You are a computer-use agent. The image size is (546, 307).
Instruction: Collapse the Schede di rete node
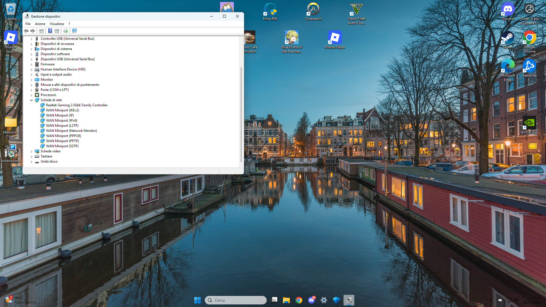tap(31, 100)
